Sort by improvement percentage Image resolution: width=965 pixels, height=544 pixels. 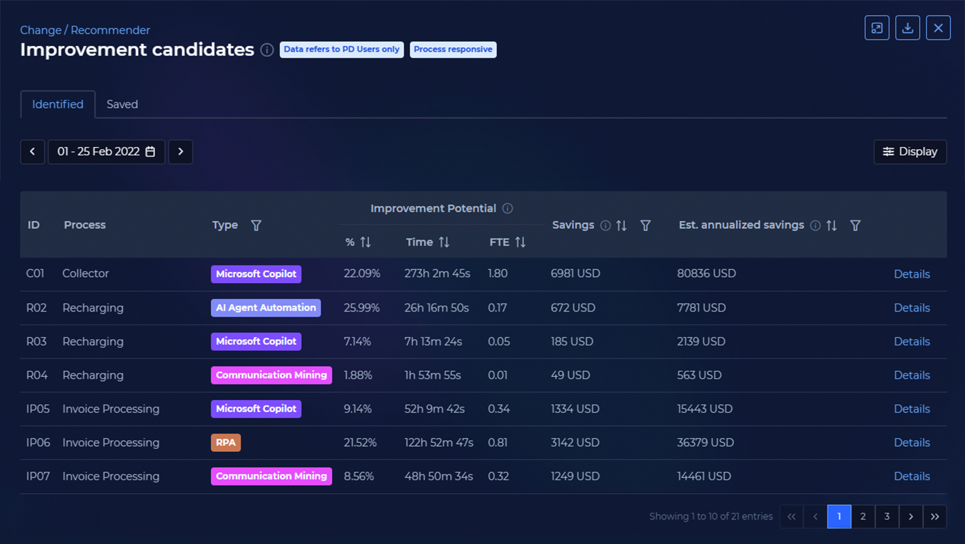(365, 242)
